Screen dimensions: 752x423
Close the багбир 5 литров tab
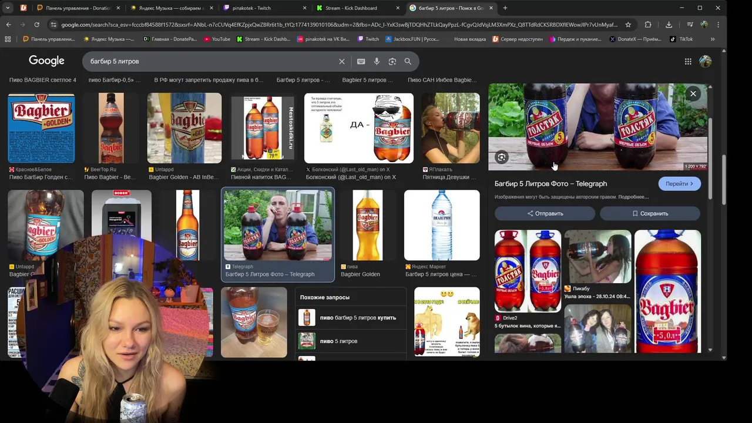pyautogui.click(x=491, y=8)
